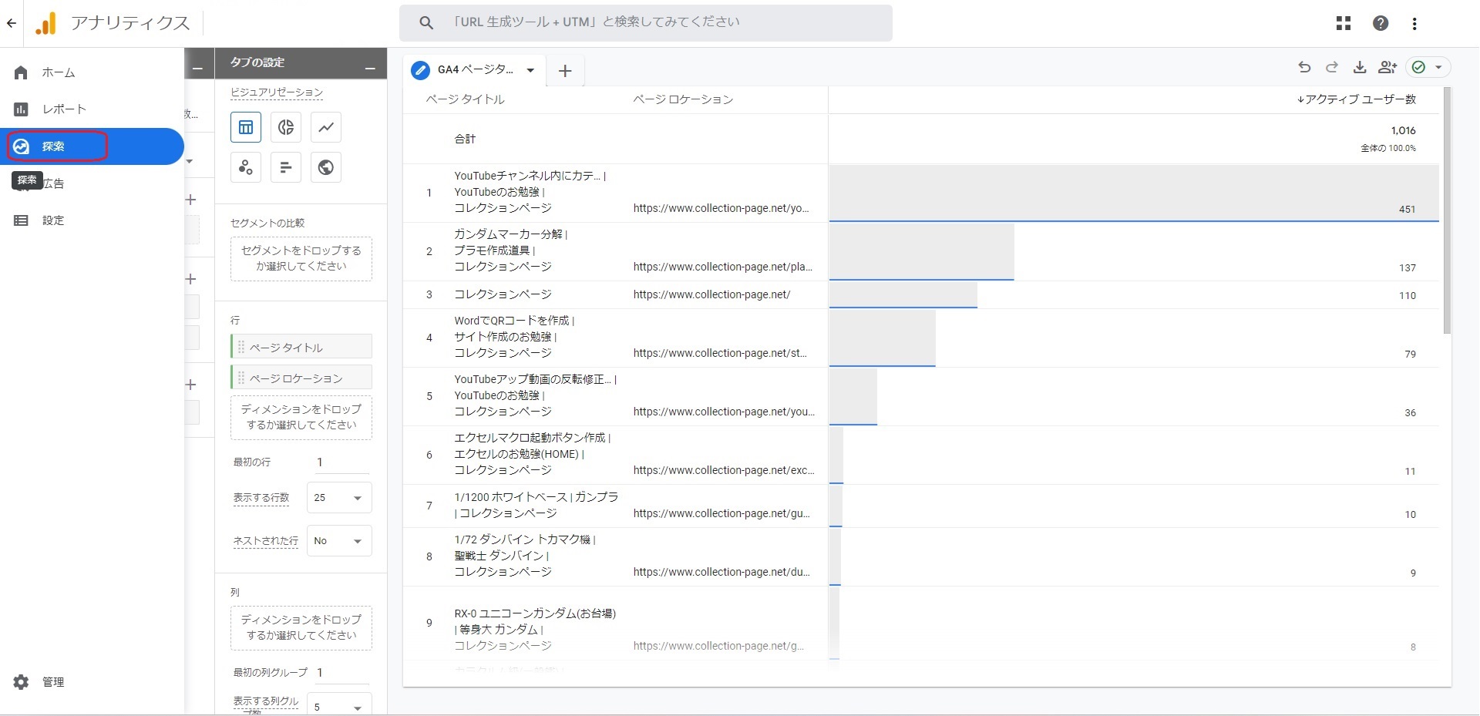Click the total 1,016 value
The image size is (1480, 716).
(x=1403, y=130)
